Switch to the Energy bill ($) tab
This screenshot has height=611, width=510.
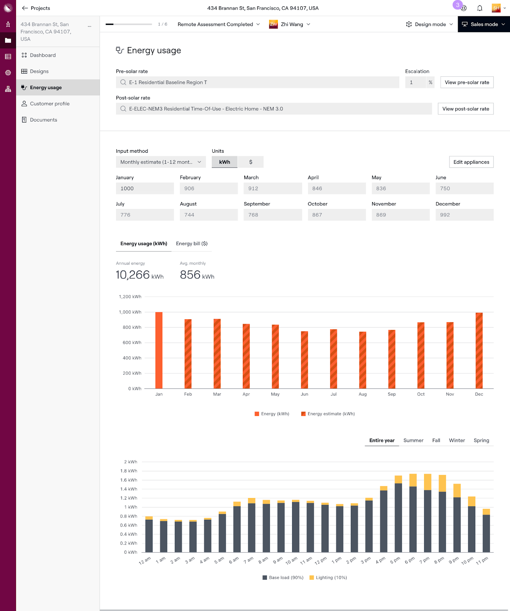click(x=192, y=244)
